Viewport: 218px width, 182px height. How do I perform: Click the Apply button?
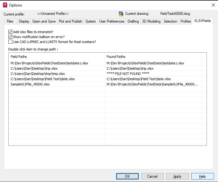click(x=177, y=176)
